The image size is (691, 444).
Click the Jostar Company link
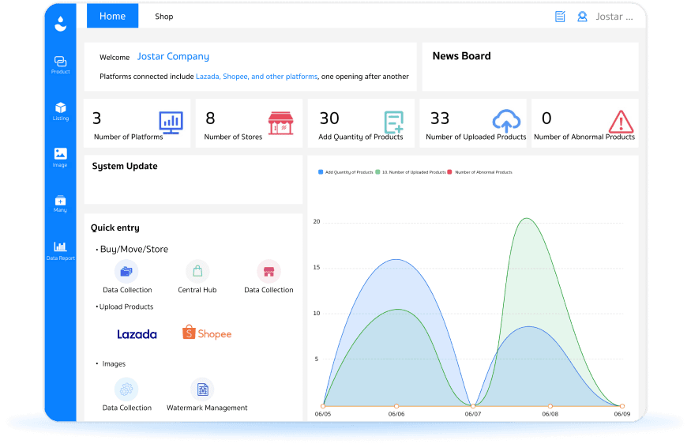173,57
